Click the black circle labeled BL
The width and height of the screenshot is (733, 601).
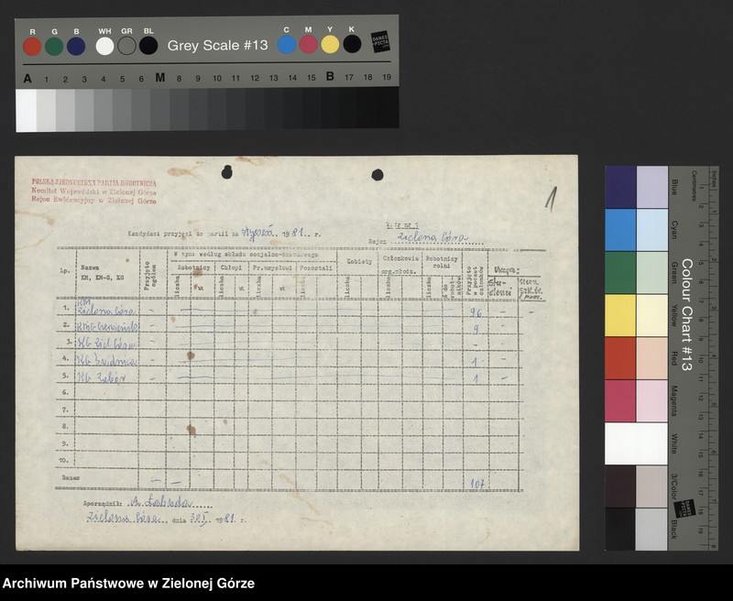[x=148, y=46]
